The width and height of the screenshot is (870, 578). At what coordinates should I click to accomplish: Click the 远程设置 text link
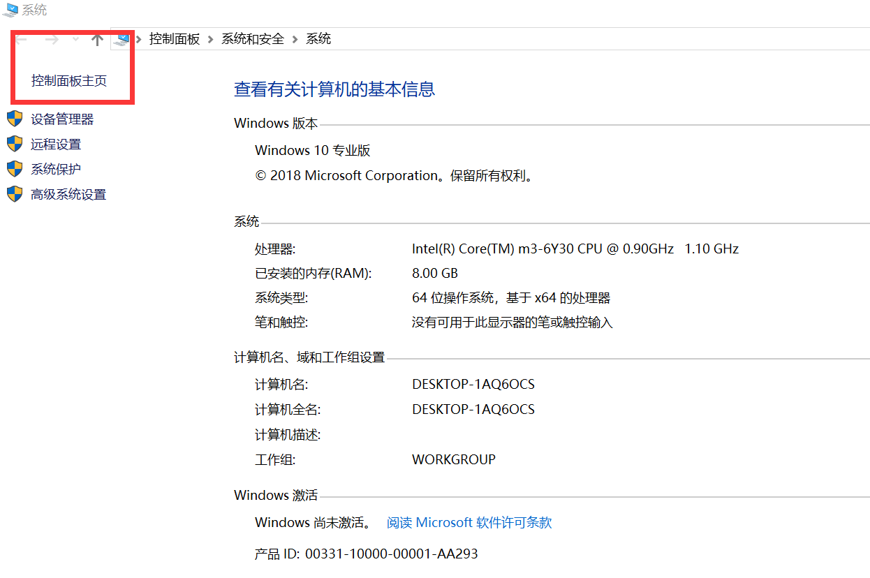[x=56, y=144]
